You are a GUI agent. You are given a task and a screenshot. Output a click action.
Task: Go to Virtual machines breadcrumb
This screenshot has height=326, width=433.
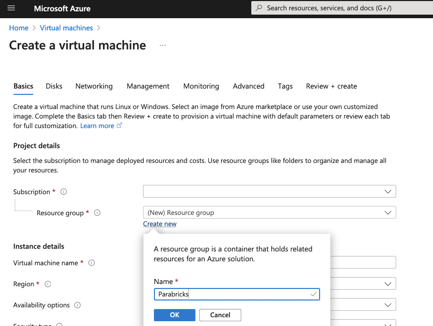(66, 28)
